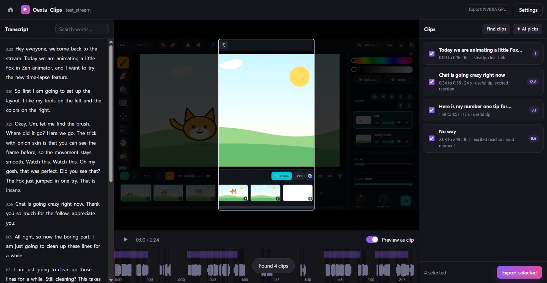Jump to transcript timestamp 1:09
The width and height of the screenshot is (547, 283).
tap(9, 237)
